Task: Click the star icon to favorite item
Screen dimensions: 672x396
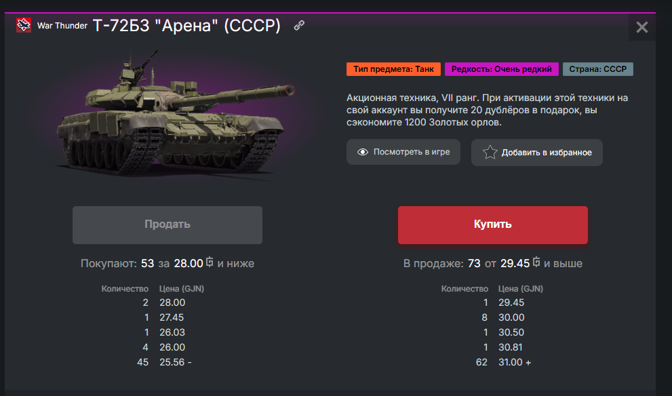Action: [x=490, y=152]
